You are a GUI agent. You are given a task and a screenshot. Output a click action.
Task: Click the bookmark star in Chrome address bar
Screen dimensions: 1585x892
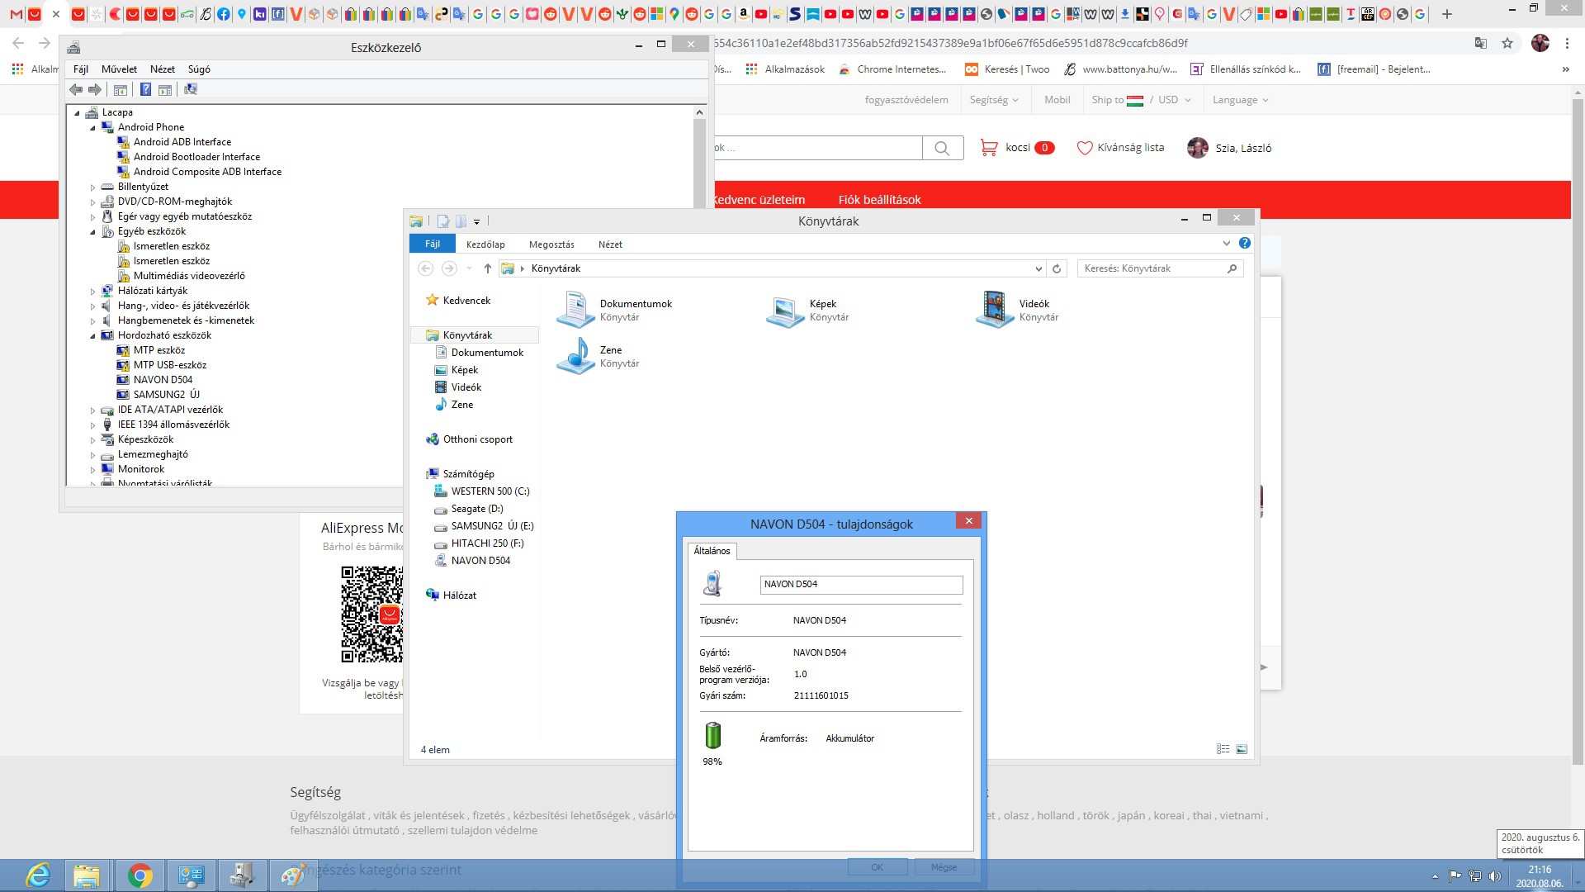tap(1507, 43)
